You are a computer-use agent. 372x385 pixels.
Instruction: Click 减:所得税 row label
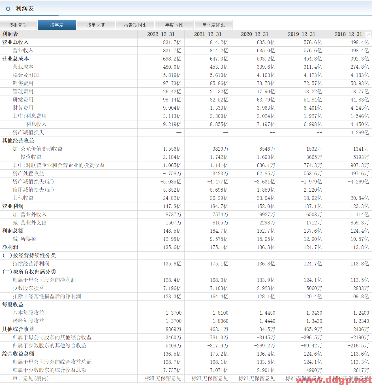point(24,239)
